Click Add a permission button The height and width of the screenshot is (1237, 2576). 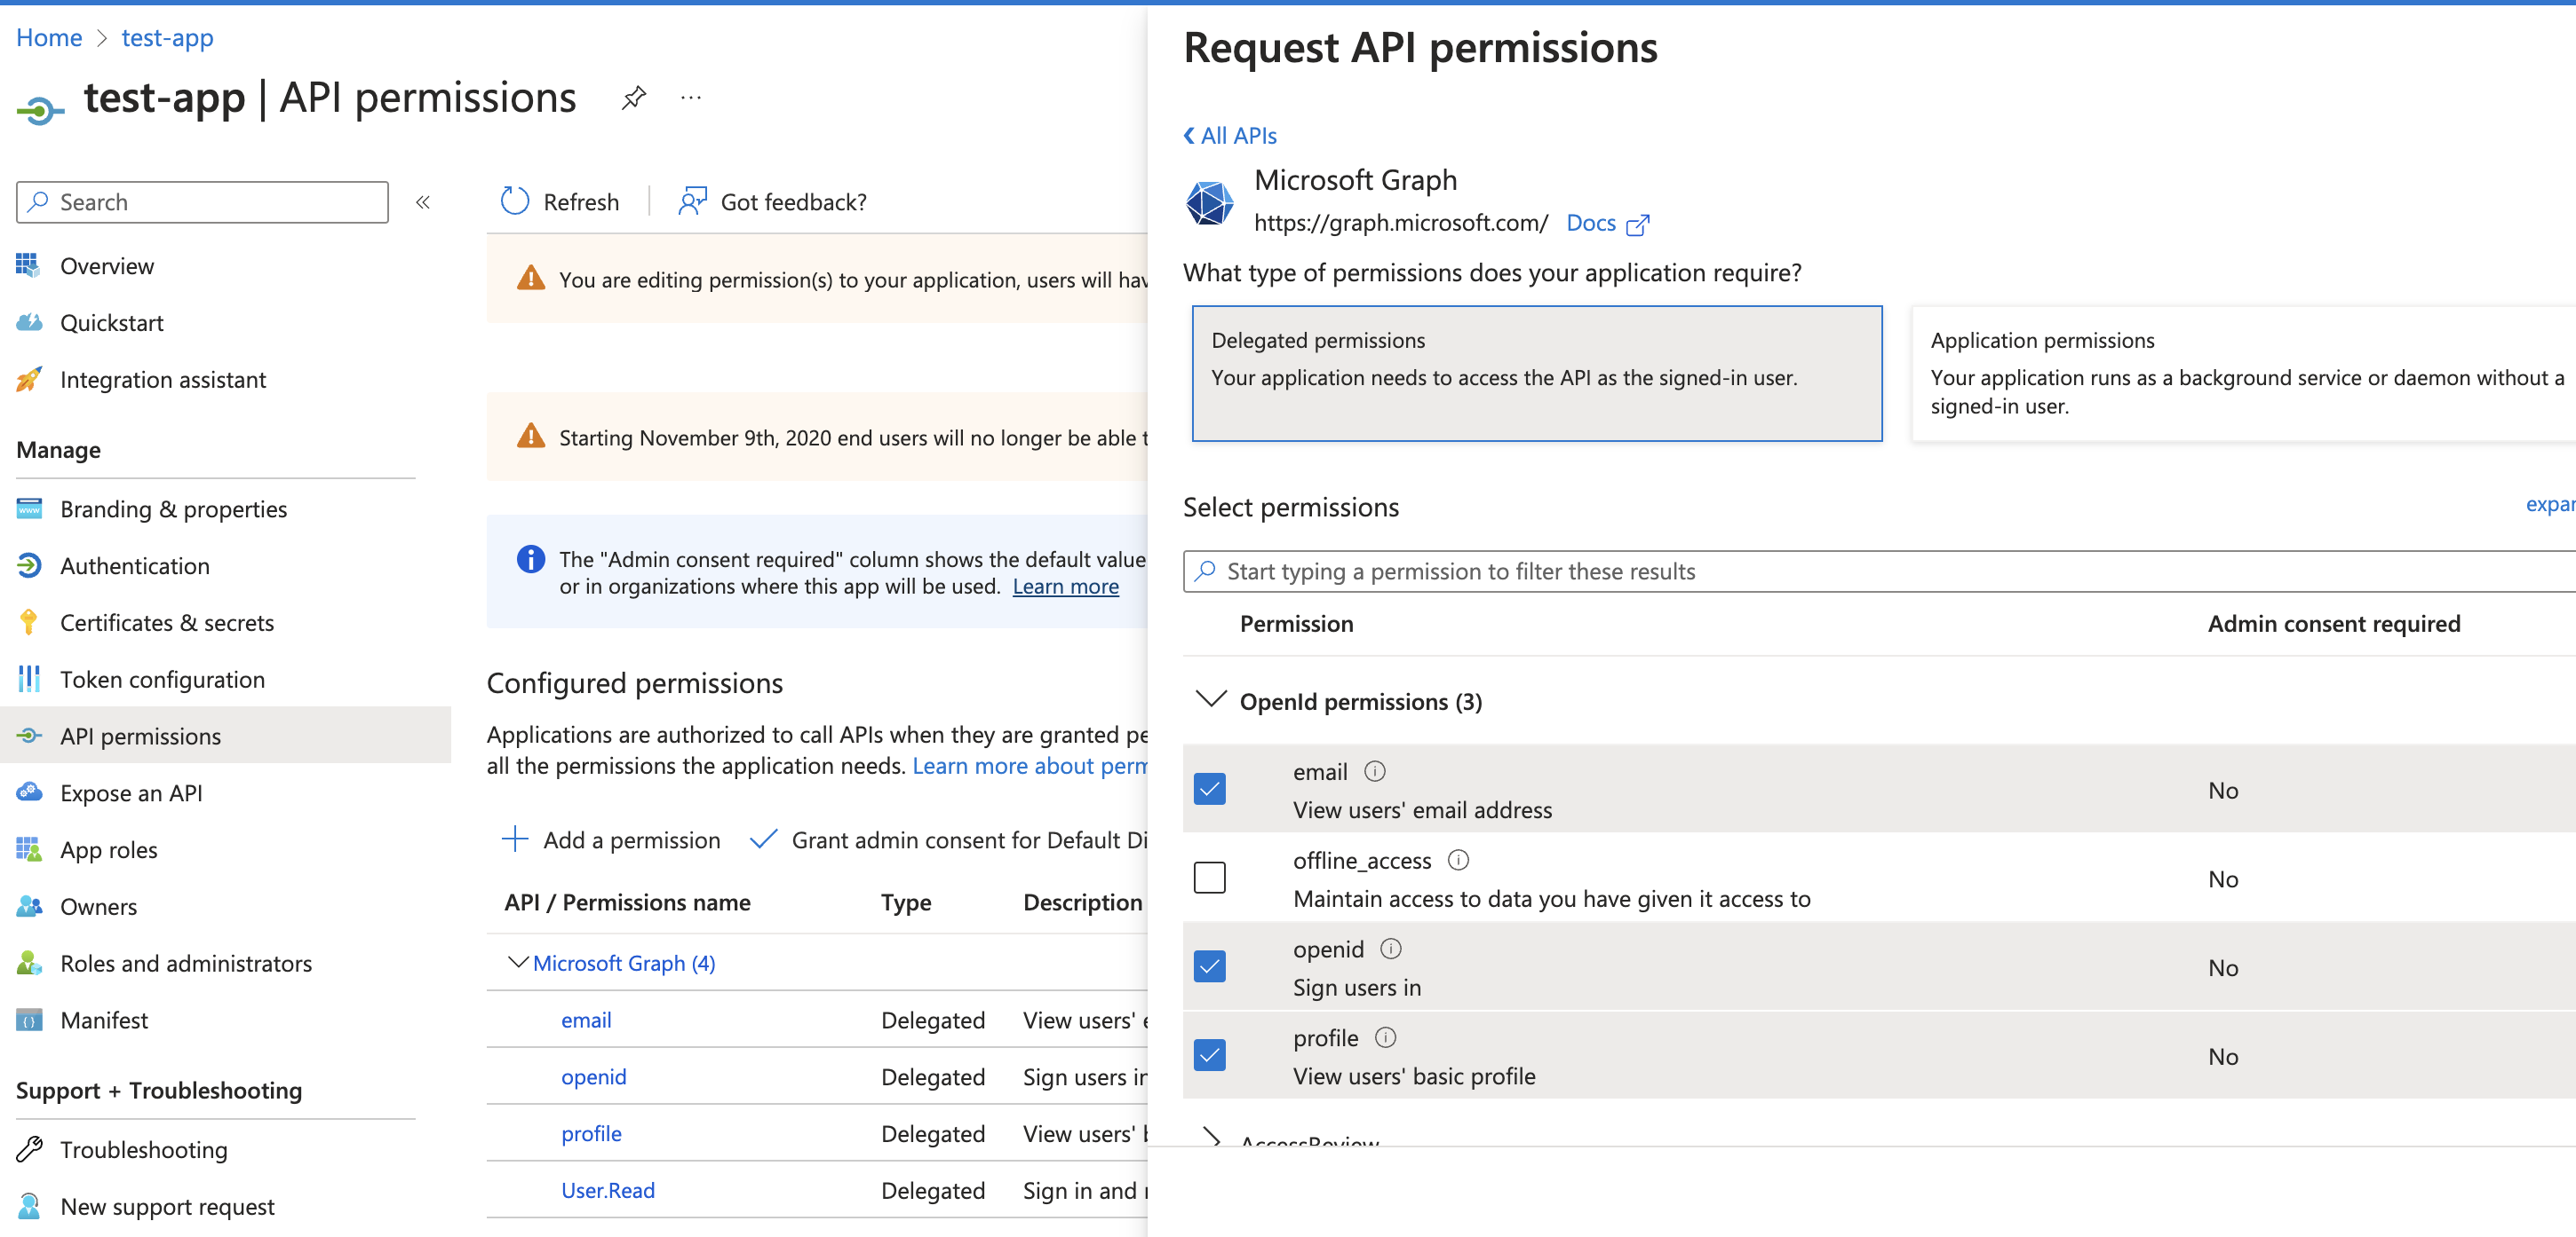coord(611,840)
